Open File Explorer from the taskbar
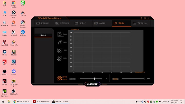The width and height of the screenshot is (185, 104). (x=9, y=101)
